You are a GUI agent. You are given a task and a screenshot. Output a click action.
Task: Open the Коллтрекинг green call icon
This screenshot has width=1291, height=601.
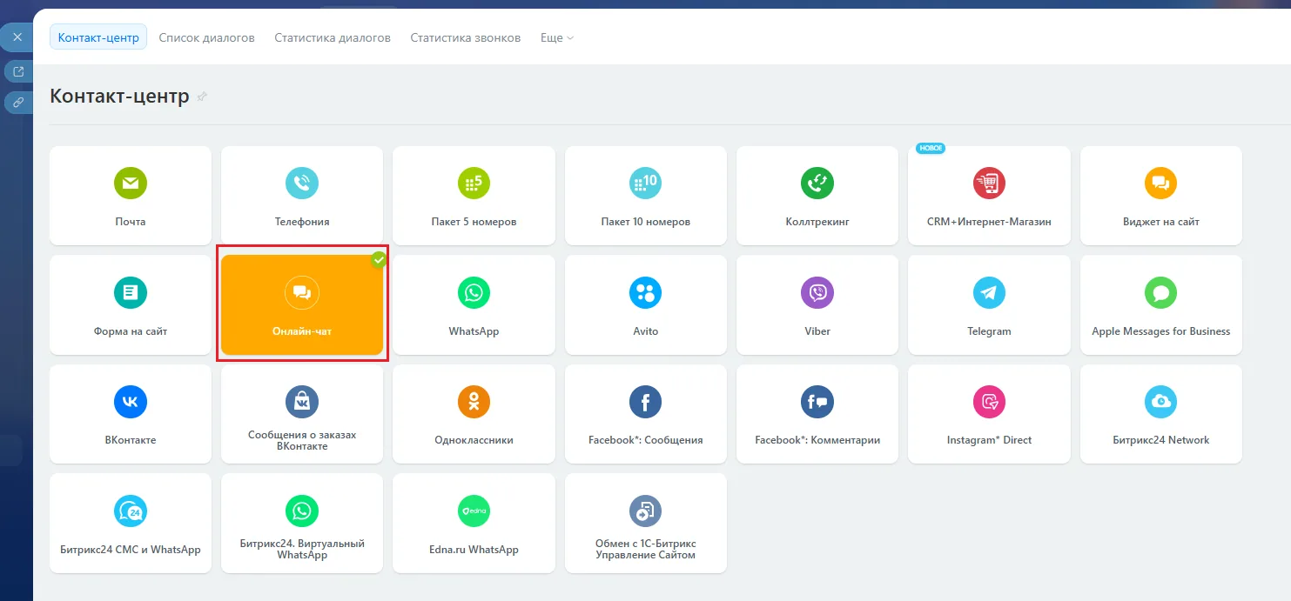(x=817, y=184)
